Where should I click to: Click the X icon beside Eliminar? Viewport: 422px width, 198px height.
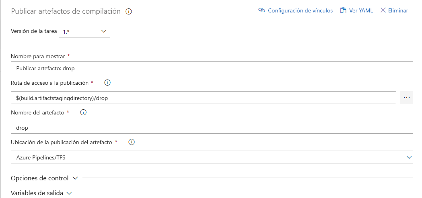(x=383, y=10)
